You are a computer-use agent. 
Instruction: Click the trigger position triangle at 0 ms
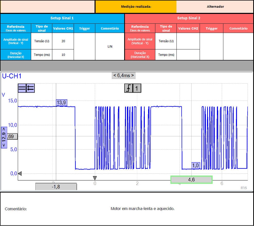[95, 178]
